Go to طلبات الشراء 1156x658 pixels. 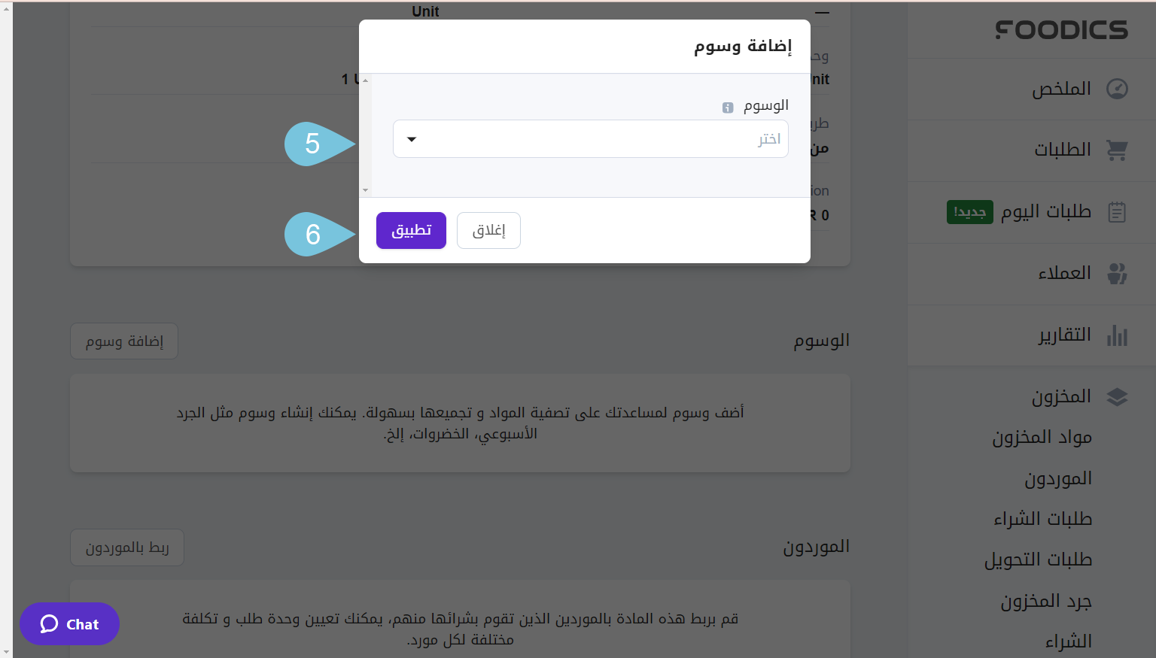[1042, 519]
